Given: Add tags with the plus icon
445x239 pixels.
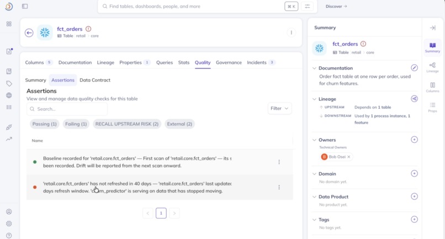Looking at the screenshot, I should coord(414,220).
